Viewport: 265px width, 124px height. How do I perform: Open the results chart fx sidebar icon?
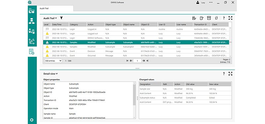(31, 42)
